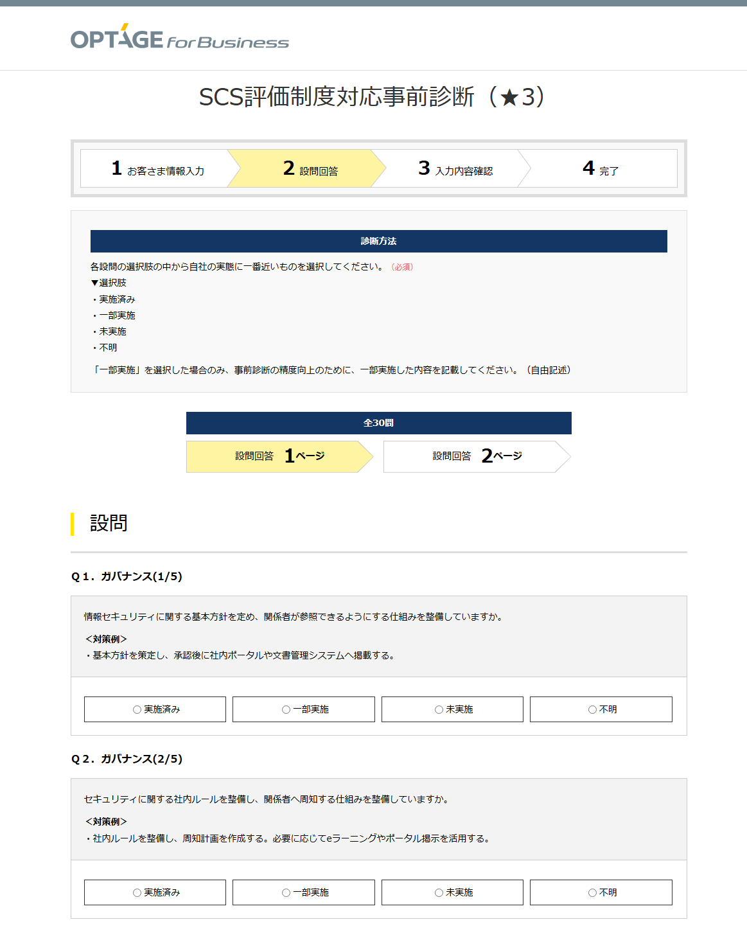
Task: Click Q2 question text about 社内ルール
Action: click(268, 799)
